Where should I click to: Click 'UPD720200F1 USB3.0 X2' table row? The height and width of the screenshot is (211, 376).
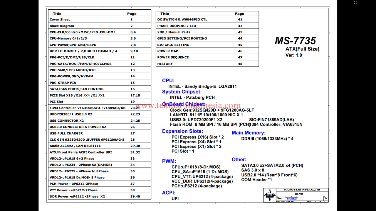click(x=100, y=114)
